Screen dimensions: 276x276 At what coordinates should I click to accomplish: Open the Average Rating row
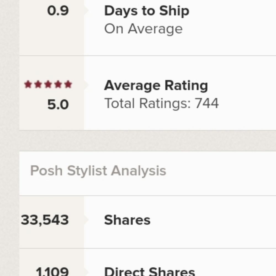tap(147, 93)
